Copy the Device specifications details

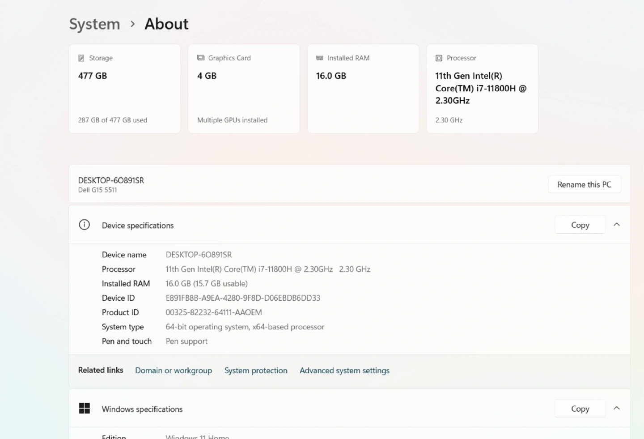coord(580,225)
